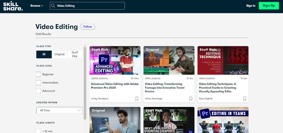Screen dimensions: 283x133
Task: Switch to Staff Pick class type
Action: pos(75,54)
